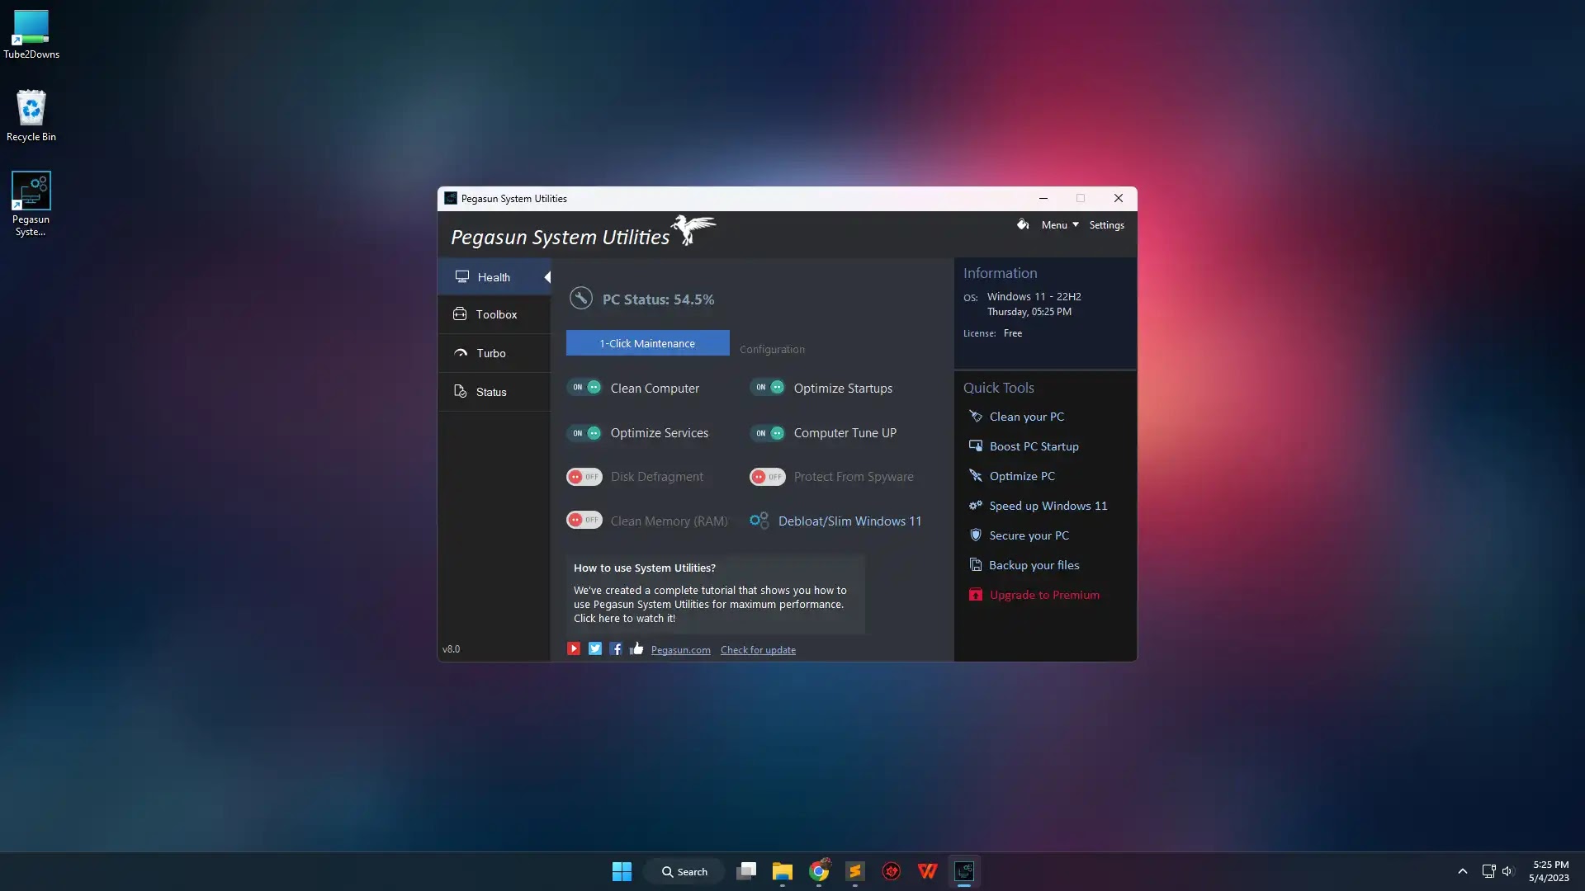Open Task View on taskbar
The width and height of the screenshot is (1585, 891).
tap(746, 871)
